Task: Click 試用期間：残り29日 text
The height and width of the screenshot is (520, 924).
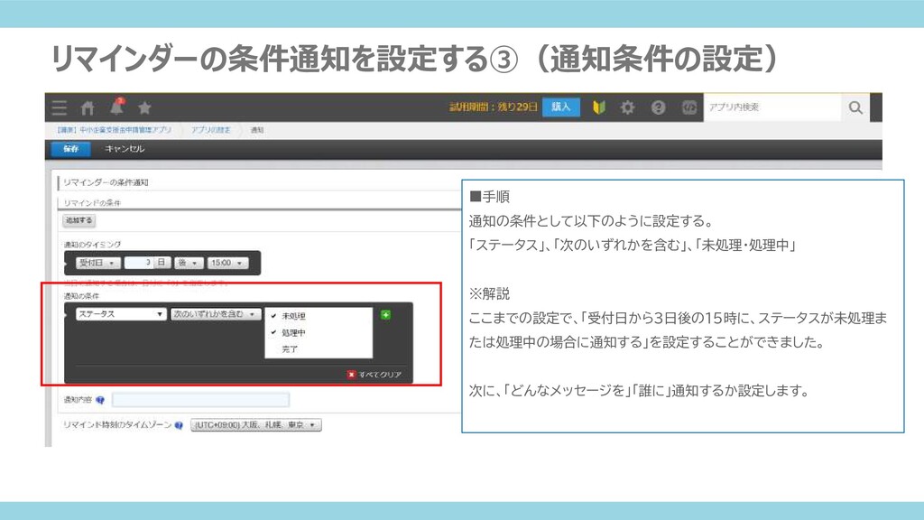Action: [x=494, y=107]
